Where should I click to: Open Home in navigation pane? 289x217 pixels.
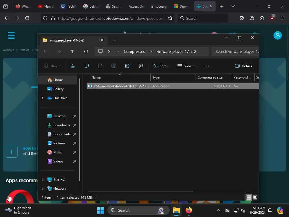tap(58, 80)
